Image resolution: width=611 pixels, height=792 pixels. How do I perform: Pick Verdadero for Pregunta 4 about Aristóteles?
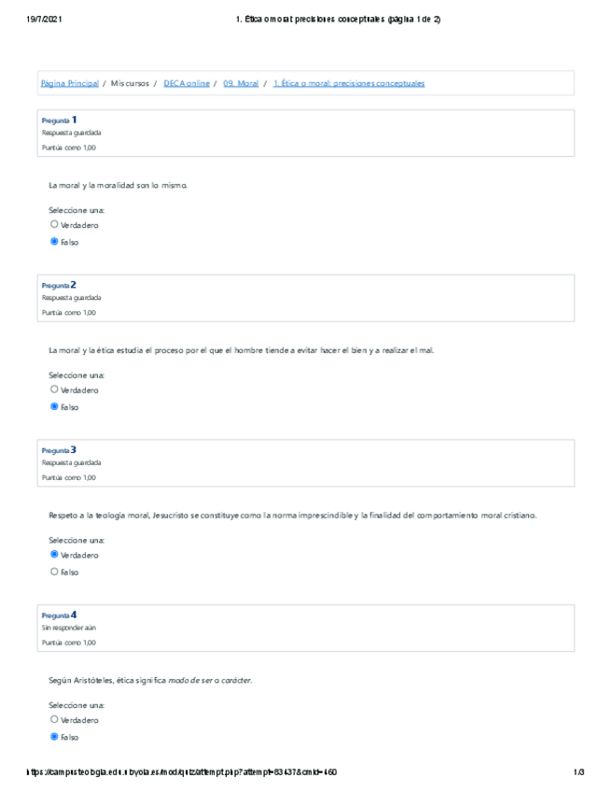coord(54,720)
